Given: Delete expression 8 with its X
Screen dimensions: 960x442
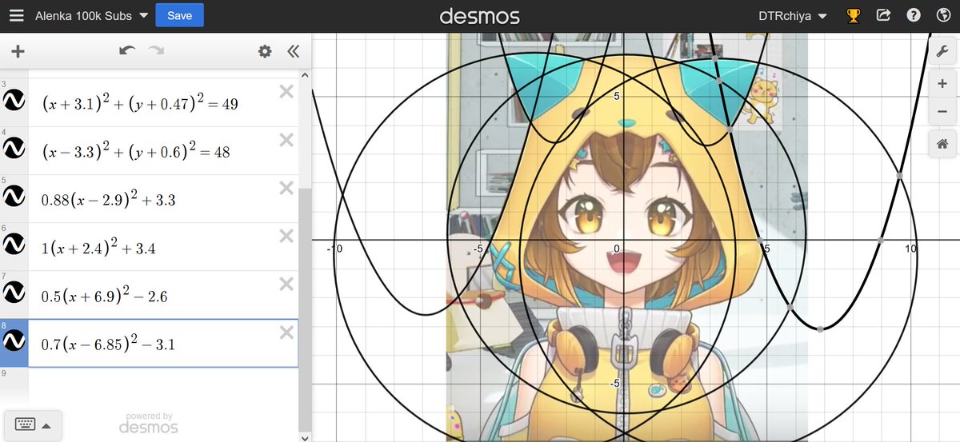Looking at the screenshot, I should coord(286,332).
